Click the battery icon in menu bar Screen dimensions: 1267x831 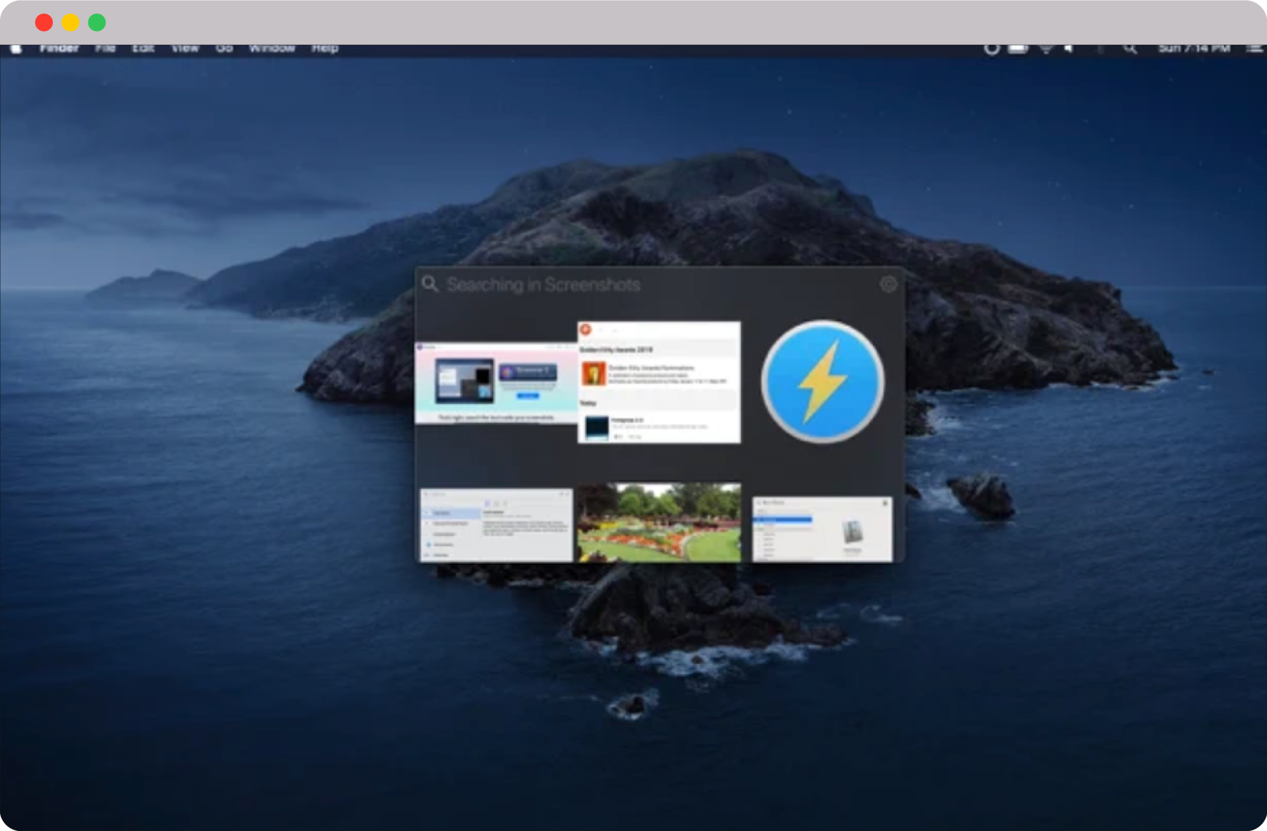1018,49
